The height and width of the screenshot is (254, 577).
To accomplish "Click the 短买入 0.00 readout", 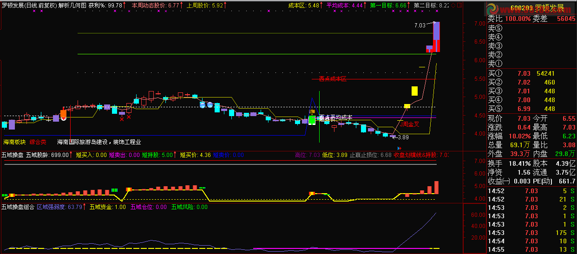I will (x=92, y=155).
